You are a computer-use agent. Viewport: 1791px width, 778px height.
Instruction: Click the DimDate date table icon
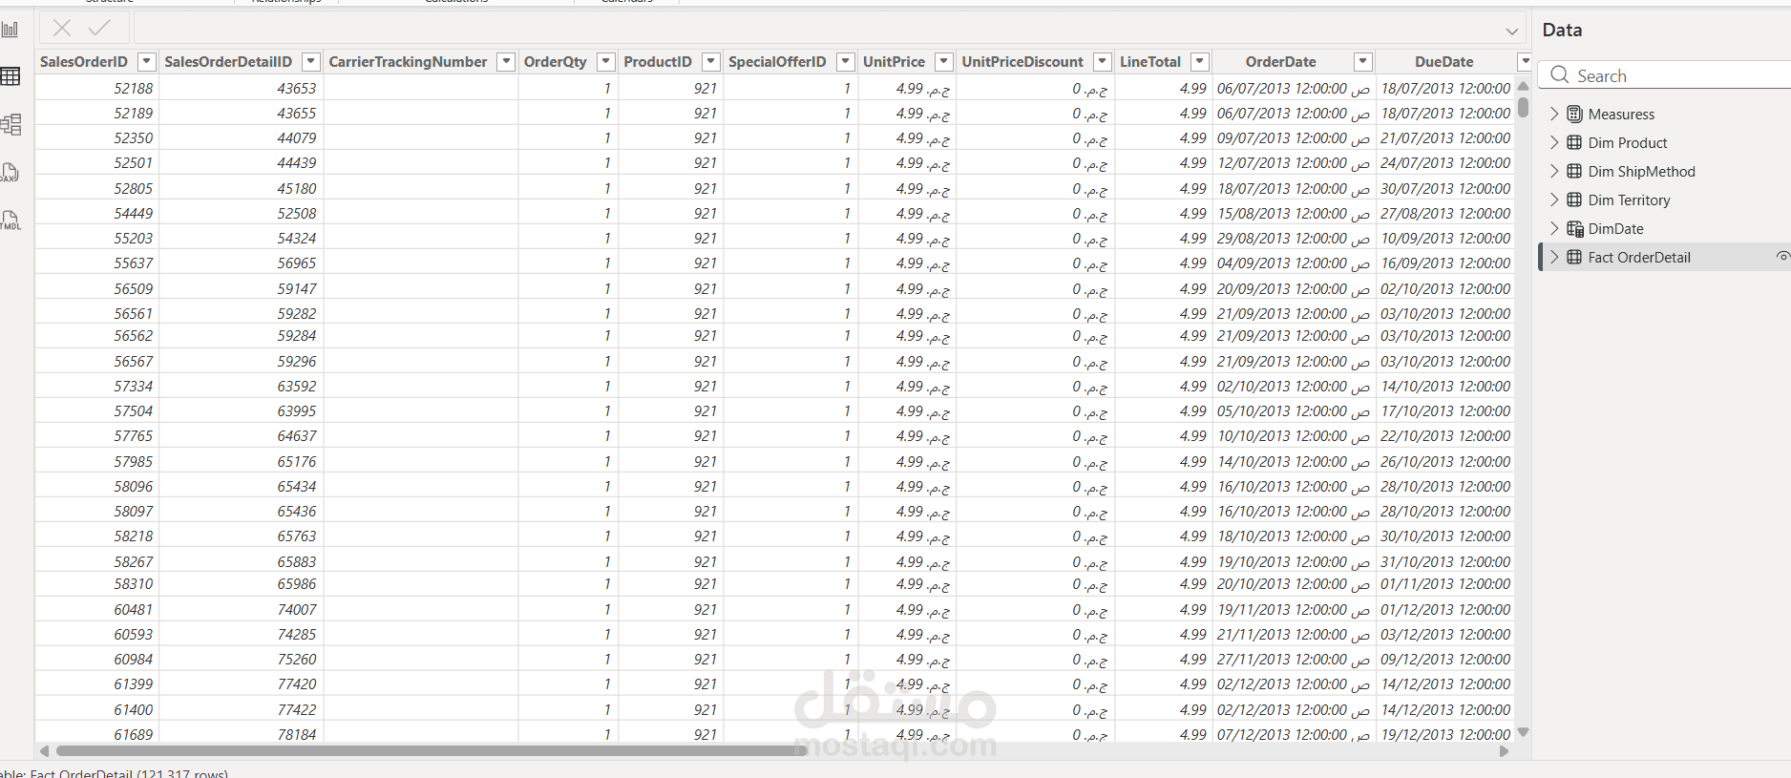click(1575, 228)
